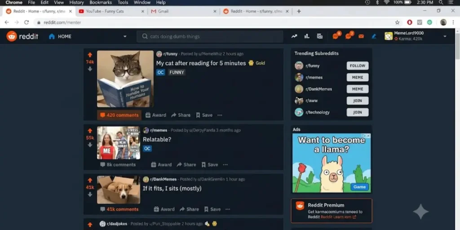Open r/DankMemes link on box dog post
The image size is (460, 230).
(x=163, y=179)
